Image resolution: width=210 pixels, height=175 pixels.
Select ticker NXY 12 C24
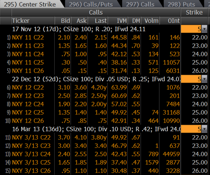tap(28, 104)
